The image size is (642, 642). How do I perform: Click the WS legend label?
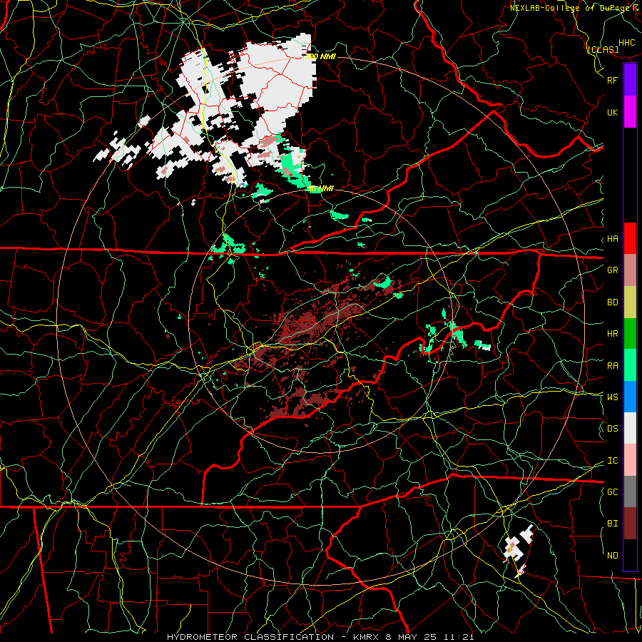(x=612, y=397)
